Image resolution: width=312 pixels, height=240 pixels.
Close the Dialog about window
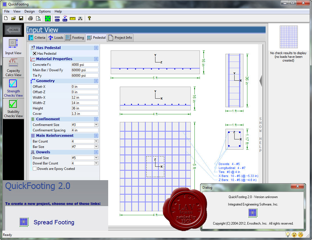[298, 186]
